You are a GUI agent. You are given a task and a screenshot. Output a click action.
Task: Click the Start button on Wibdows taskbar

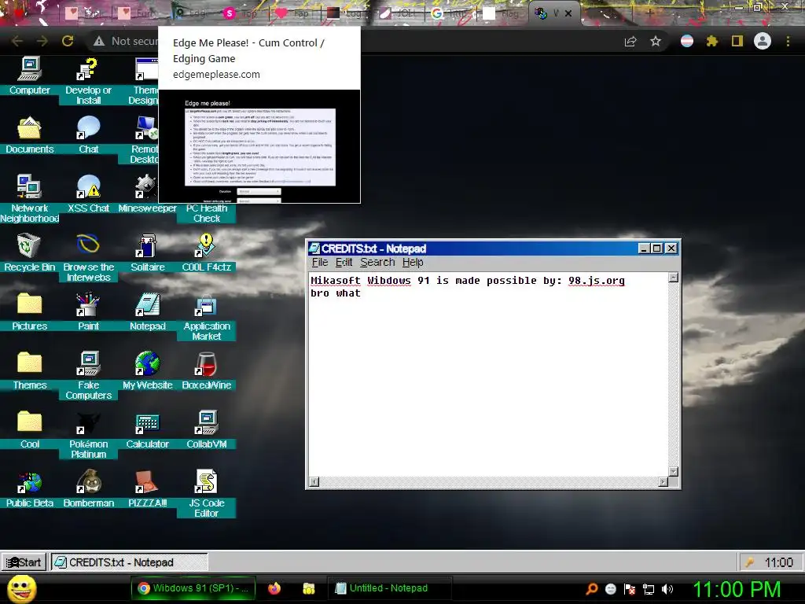click(x=24, y=562)
